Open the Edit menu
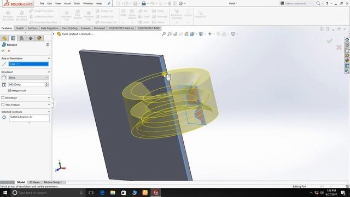This screenshot has height=197, width=350. pos(50,3)
